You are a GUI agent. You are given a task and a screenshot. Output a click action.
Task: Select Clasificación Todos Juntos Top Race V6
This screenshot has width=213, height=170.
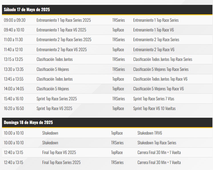tap(160, 79)
